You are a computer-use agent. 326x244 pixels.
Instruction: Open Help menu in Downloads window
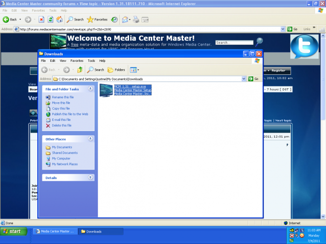click(x=102, y=60)
